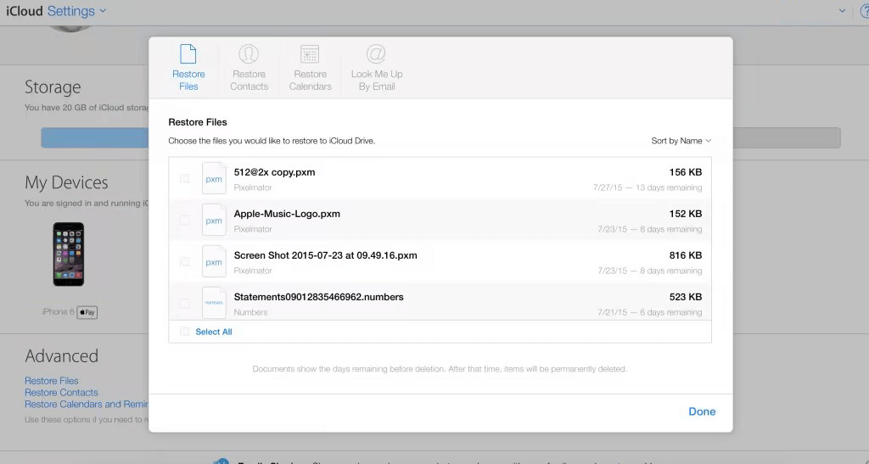This screenshot has height=464, width=869.
Task: Click the 512@2x copy.pxm file icon
Action: pos(214,179)
